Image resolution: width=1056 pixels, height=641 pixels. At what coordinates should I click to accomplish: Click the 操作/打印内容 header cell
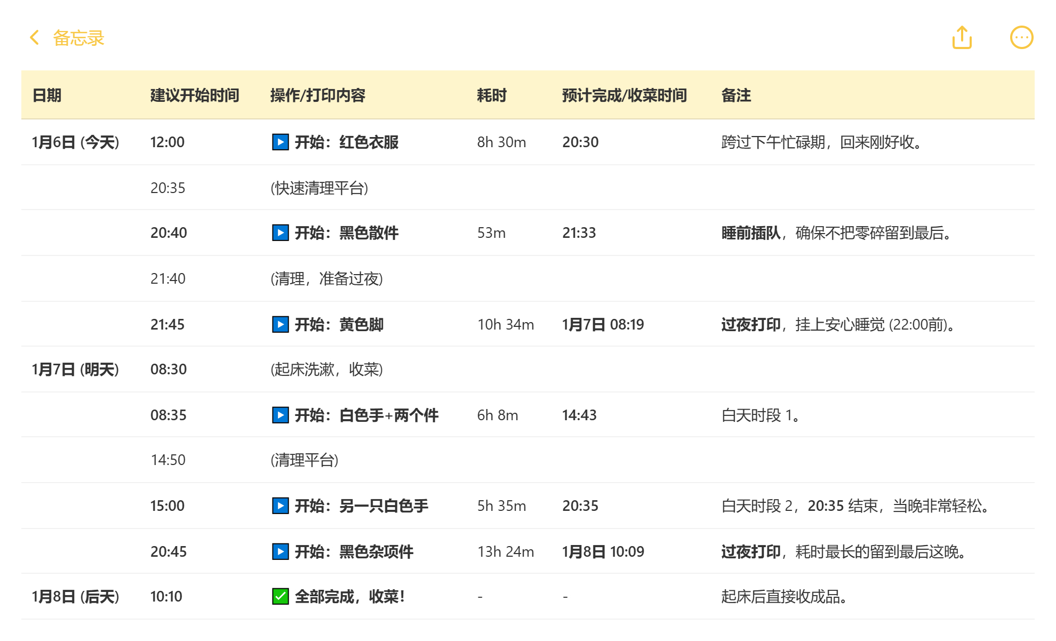[317, 95]
